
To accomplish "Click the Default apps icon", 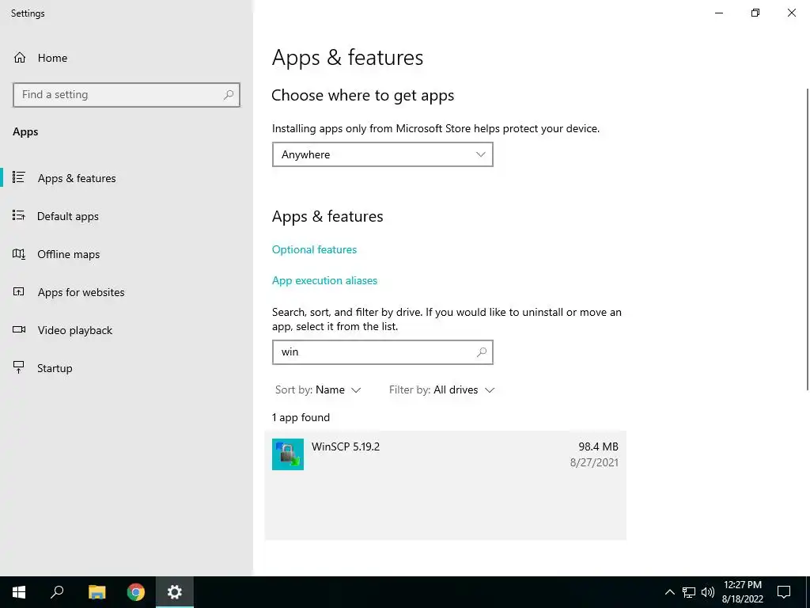I will 19,215.
